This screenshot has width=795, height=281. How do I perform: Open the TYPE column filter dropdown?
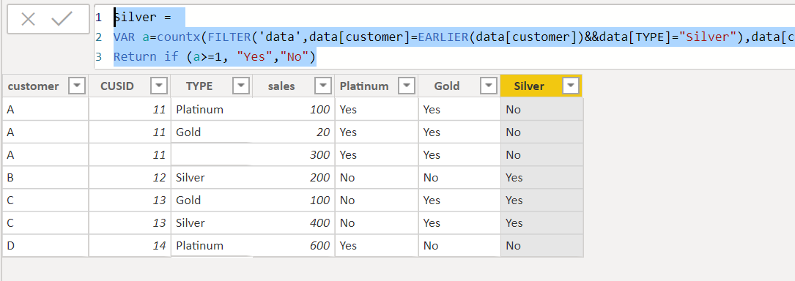coord(241,86)
